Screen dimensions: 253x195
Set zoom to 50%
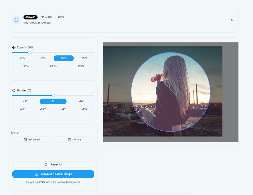pyautogui.click(x=22, y=58)
